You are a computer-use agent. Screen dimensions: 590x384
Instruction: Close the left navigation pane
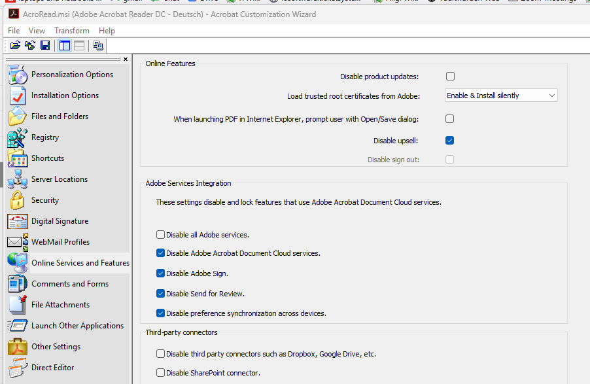point(126,60)
